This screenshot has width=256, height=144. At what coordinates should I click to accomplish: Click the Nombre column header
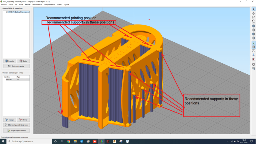click(7, 77)
